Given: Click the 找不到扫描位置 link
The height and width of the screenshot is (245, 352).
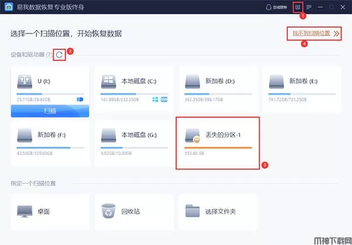Looking at the screenshot, I should pos(312,33).
